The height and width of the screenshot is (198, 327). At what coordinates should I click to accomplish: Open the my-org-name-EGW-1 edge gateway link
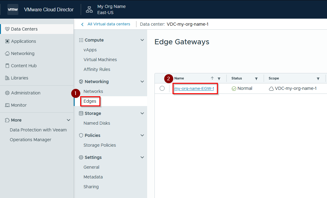pos(194,88)
